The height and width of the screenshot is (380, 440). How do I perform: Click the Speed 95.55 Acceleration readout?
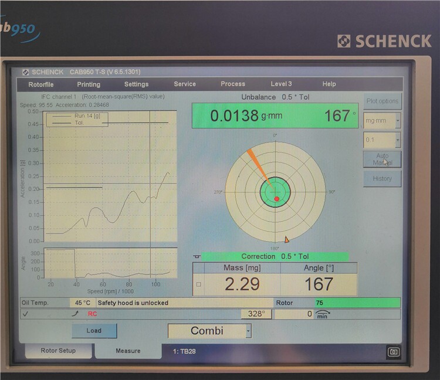65,105
